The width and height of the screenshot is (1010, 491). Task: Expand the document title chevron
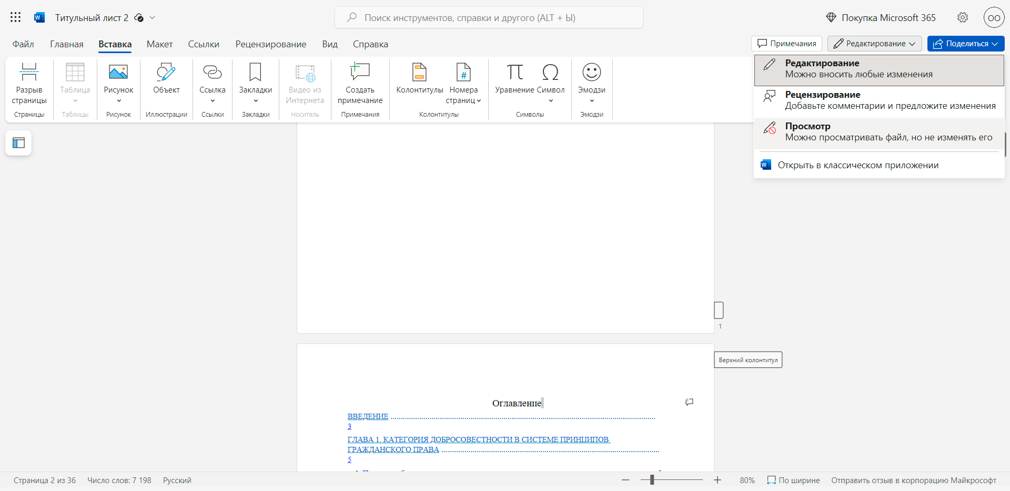click(x=153, y=17)
